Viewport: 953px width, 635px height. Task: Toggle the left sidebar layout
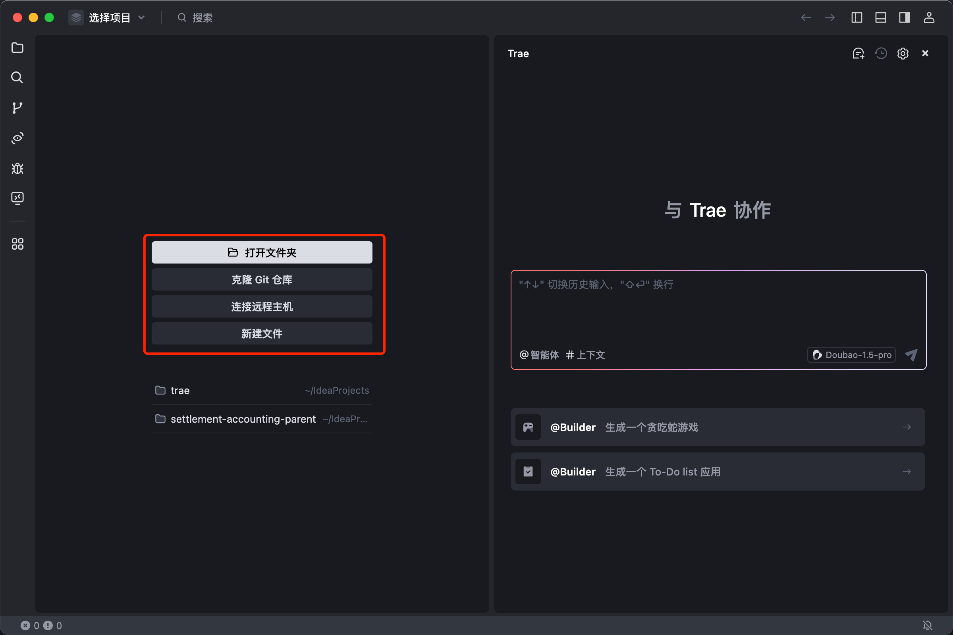tap(857, 17)
